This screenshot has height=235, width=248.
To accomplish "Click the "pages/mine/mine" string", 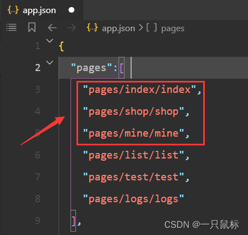I will pos(133,133).
